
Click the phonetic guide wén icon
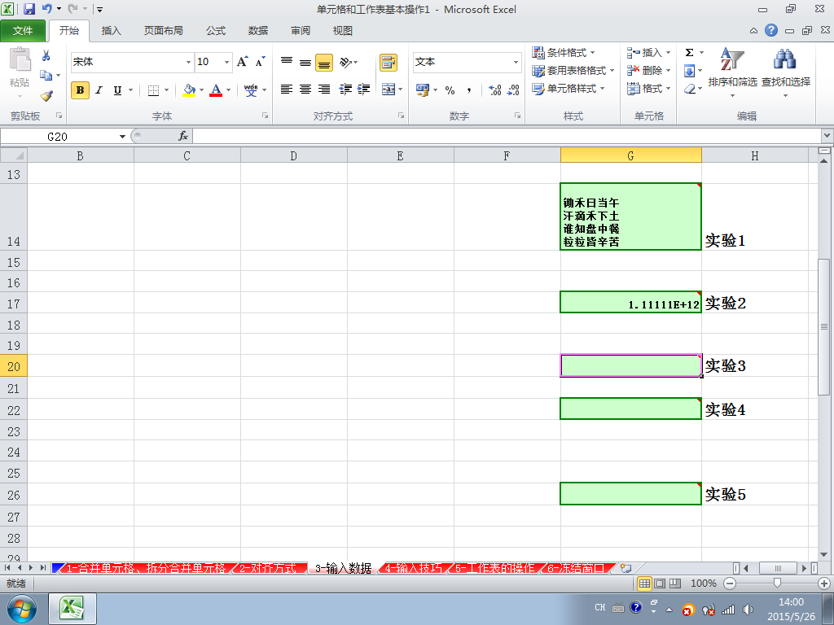[251, 90]
